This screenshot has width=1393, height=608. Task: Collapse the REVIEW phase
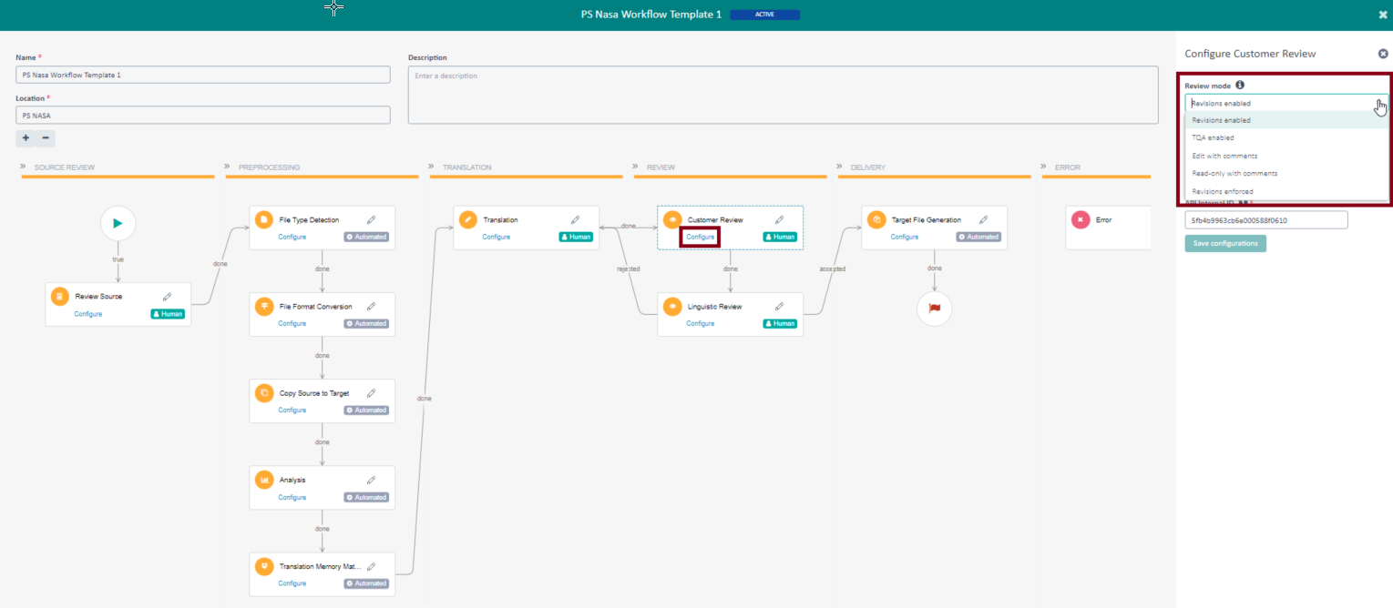636,167
